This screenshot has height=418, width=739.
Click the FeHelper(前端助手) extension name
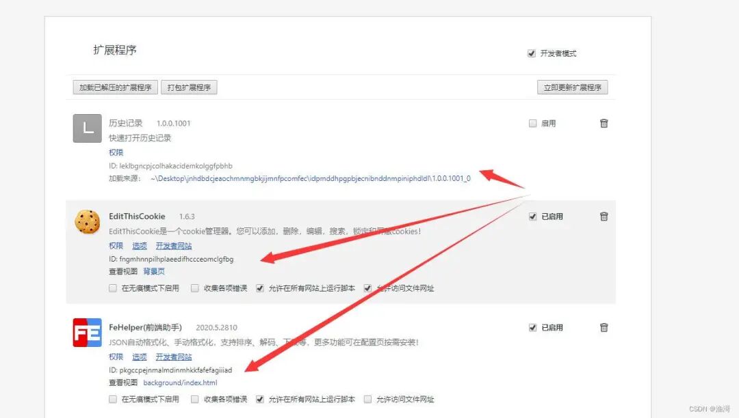pyautogui.click(x=145, y=327)
